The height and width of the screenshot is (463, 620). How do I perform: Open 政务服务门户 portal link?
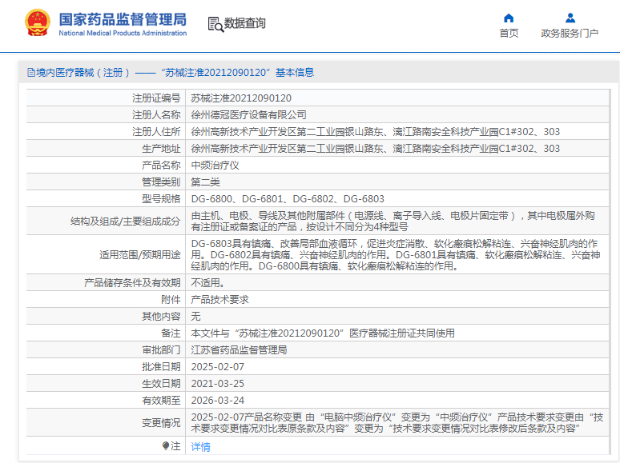[570, 33]
